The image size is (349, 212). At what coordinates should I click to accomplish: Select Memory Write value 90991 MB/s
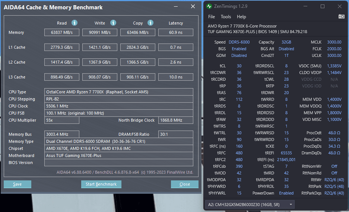pos(100,32)
